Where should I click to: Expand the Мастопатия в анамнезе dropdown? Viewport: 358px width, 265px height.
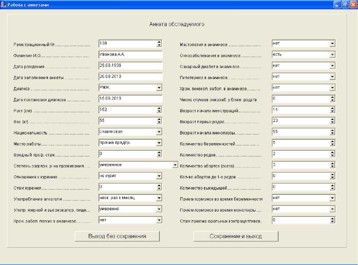(x=332, y=44)
